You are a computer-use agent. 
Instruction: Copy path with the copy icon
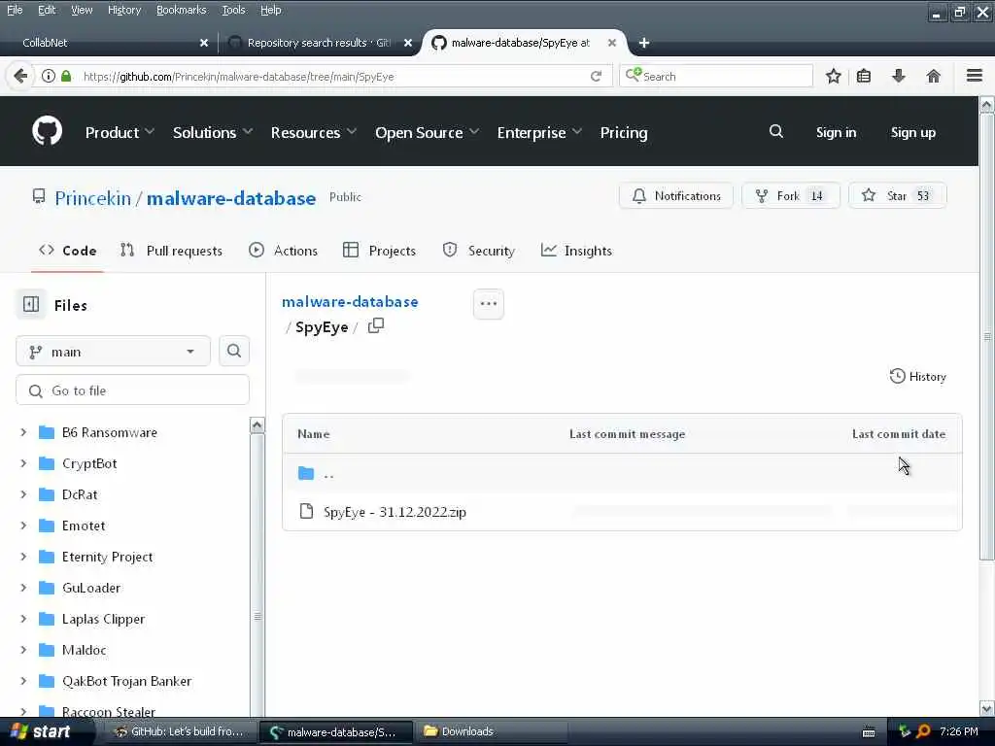[x=376, y=325]
